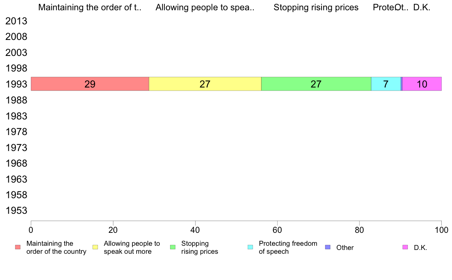Click the cyan Protecting freedom legend swatch

(x=250, y=247)
